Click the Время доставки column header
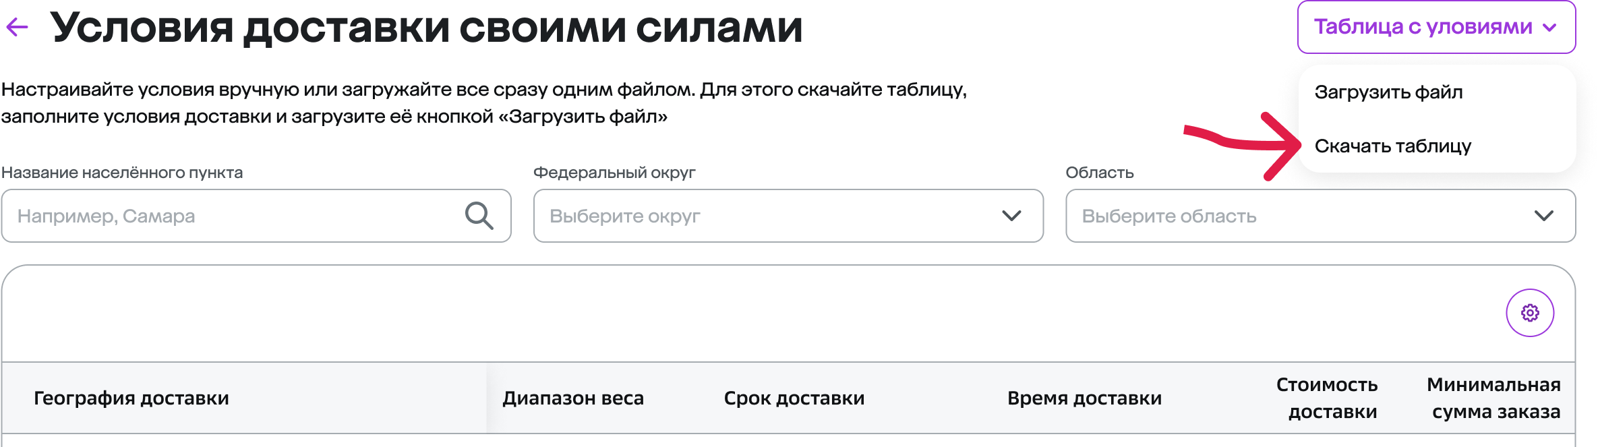This screenshot has width=1598, height=447. pos(1084,398)
